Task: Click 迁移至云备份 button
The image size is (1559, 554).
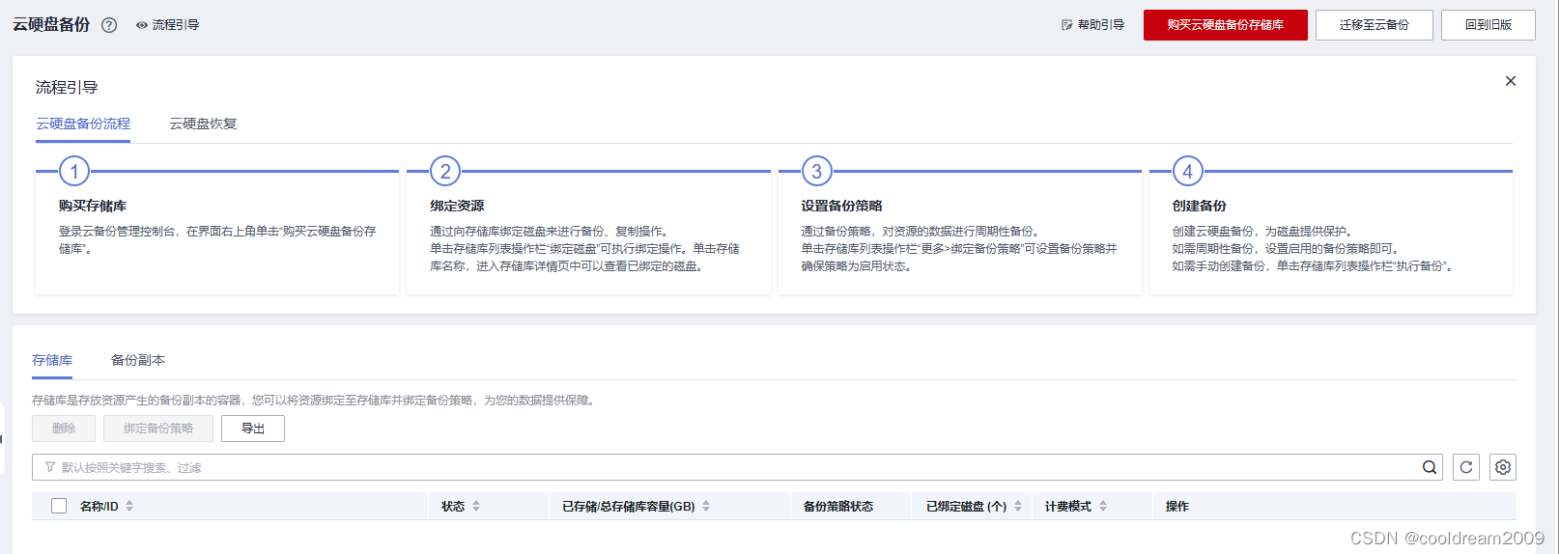Action: tap(1374, 25)
